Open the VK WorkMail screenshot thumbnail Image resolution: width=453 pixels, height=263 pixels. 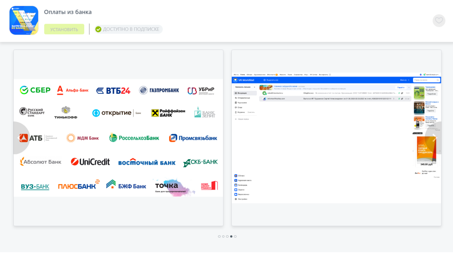pyautogui.click(x=337, y=138)
